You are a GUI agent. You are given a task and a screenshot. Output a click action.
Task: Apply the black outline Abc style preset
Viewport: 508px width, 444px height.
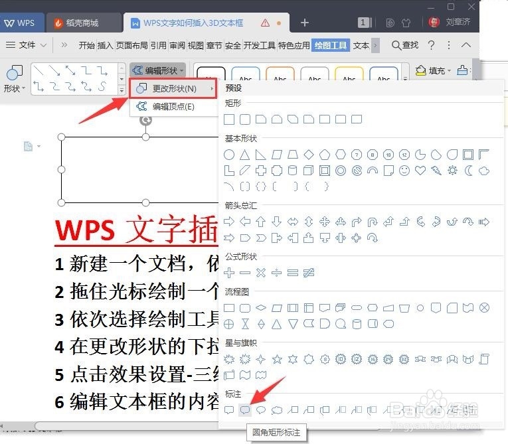(211, 74)
